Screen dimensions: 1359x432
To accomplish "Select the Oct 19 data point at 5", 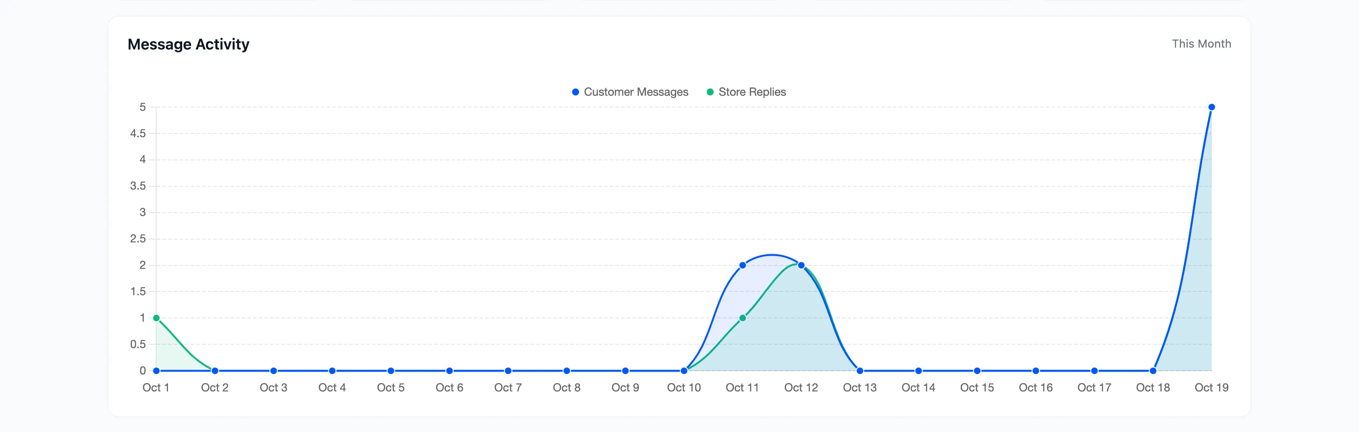I will (x=1211, y=107).
